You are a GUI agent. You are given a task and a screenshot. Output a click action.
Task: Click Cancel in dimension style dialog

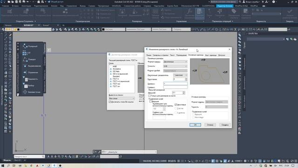coord(210,125)
